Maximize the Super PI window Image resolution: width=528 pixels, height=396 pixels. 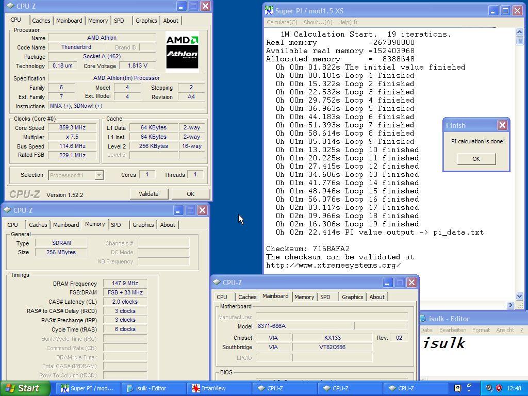505,11
